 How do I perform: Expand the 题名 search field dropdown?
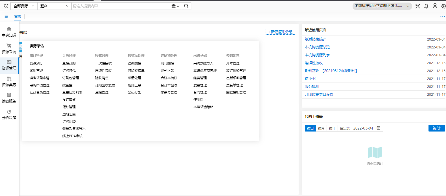54,6
